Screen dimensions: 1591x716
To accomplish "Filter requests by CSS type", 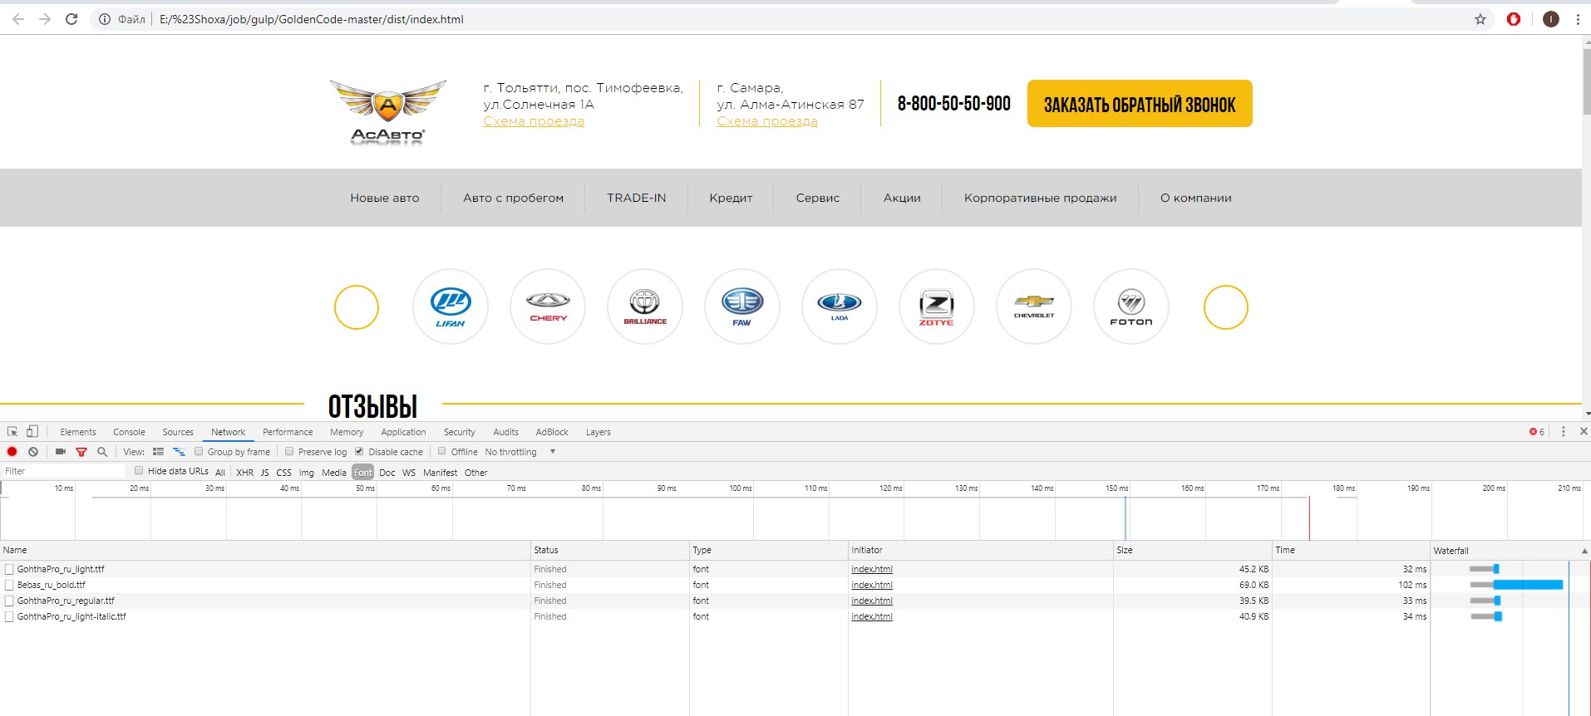I will coord(283,473).
